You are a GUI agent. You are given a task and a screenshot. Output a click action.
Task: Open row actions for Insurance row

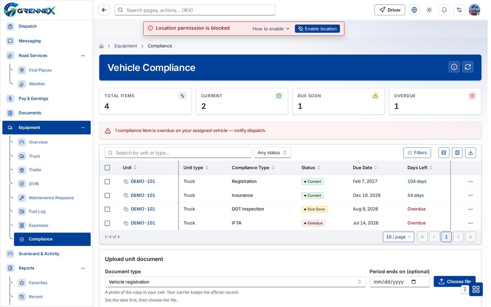471,195
